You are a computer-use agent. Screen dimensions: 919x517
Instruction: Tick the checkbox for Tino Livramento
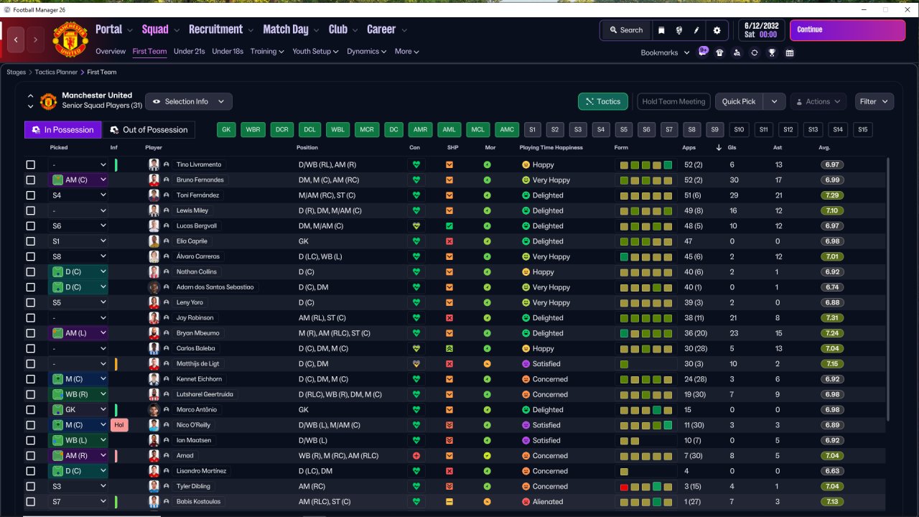coord(30,165)
